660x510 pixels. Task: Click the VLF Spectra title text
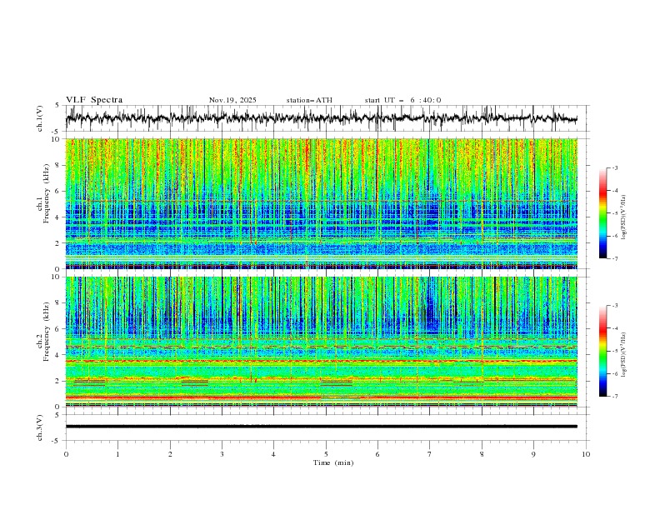click(94, 100)
